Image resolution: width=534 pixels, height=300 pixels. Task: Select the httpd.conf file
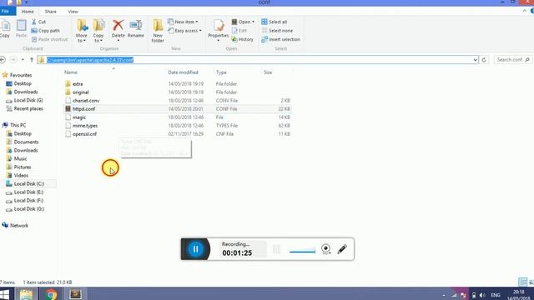[x=83, y=109]
